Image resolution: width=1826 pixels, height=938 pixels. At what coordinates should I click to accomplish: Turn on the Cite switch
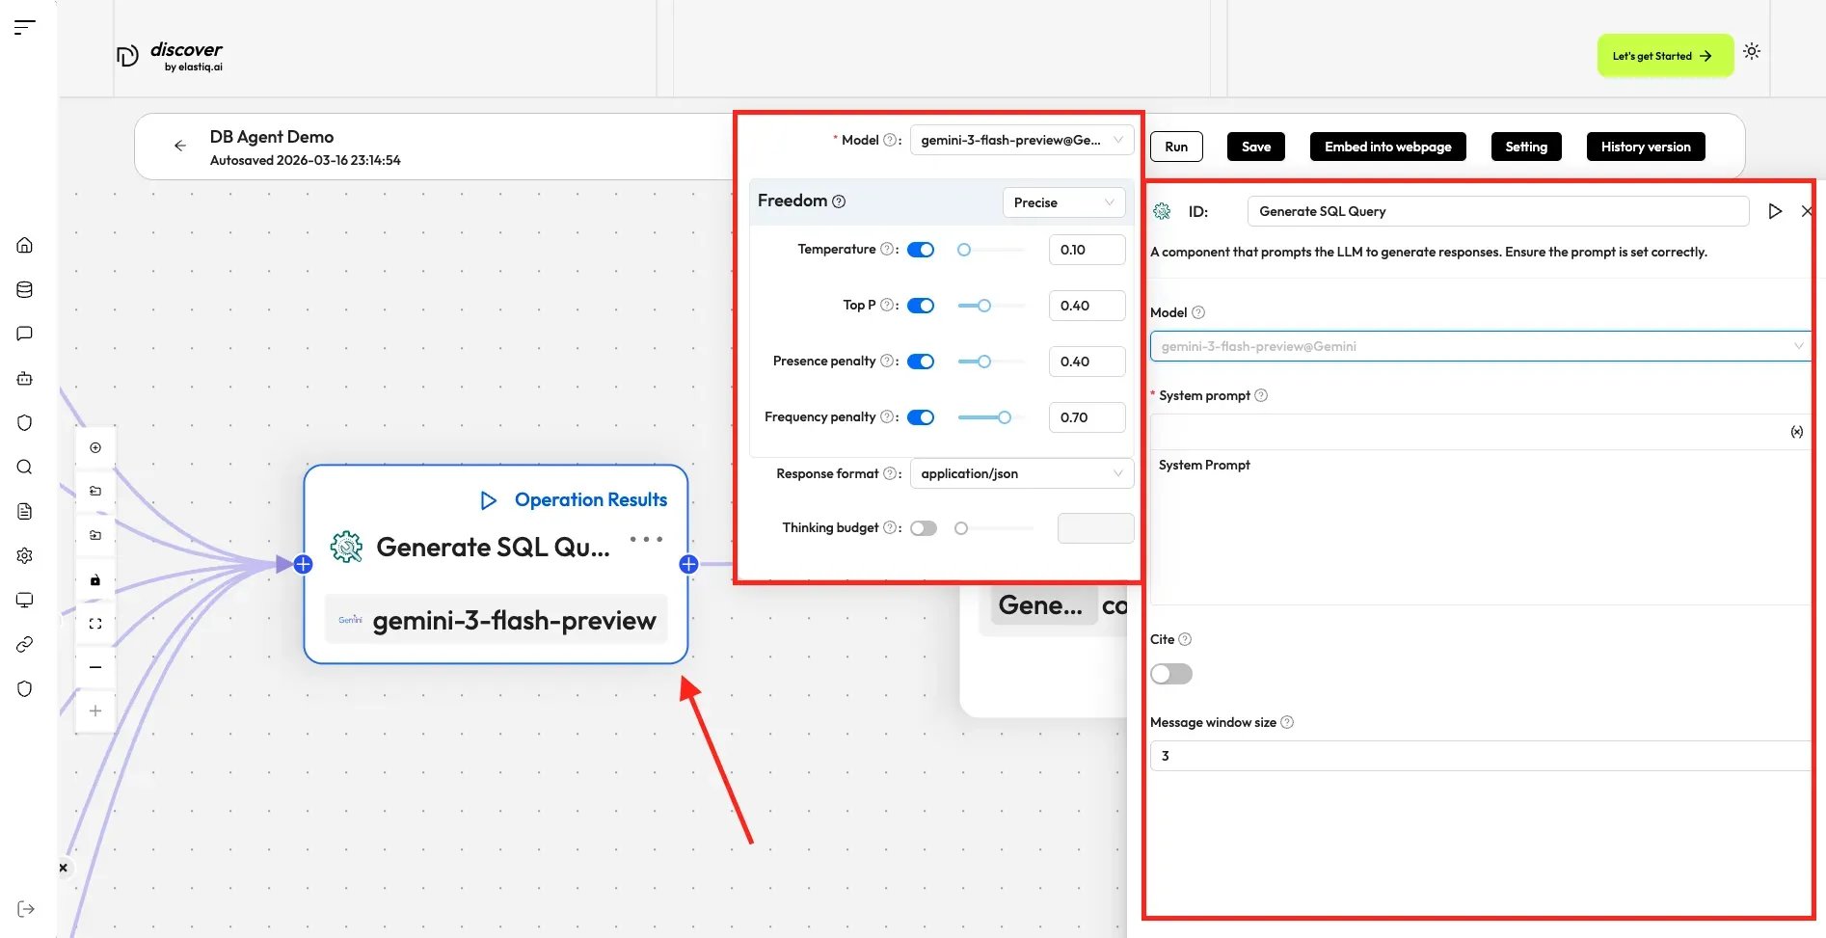point(1171,674)
